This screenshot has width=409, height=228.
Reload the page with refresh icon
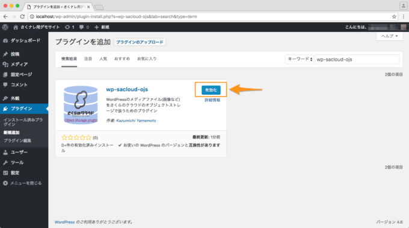(x=22, y=16)
